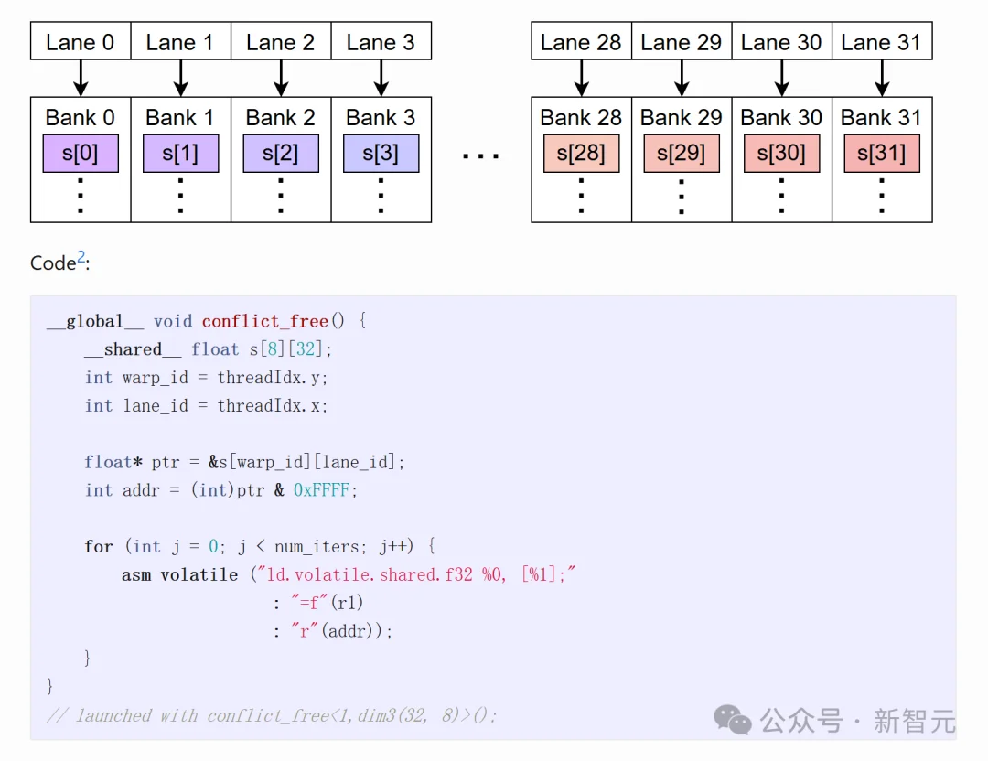Click the horizontal ellipsis between bank groups
988x761 pixels.
[x=480, y=156]
